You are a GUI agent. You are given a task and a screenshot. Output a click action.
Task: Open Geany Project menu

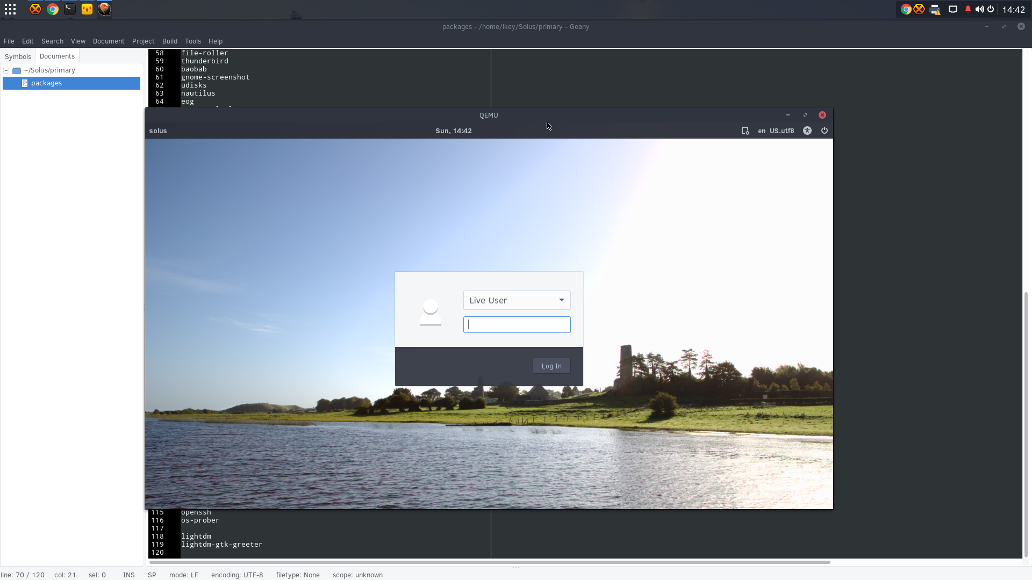tap(143, 41)
